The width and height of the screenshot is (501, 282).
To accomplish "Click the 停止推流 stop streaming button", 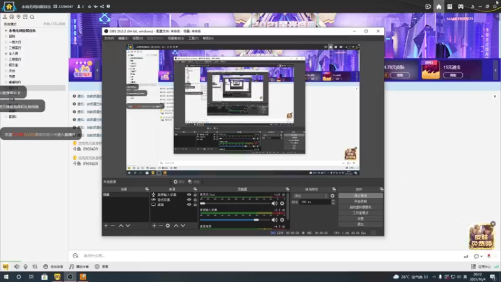I will click(361, 196).
